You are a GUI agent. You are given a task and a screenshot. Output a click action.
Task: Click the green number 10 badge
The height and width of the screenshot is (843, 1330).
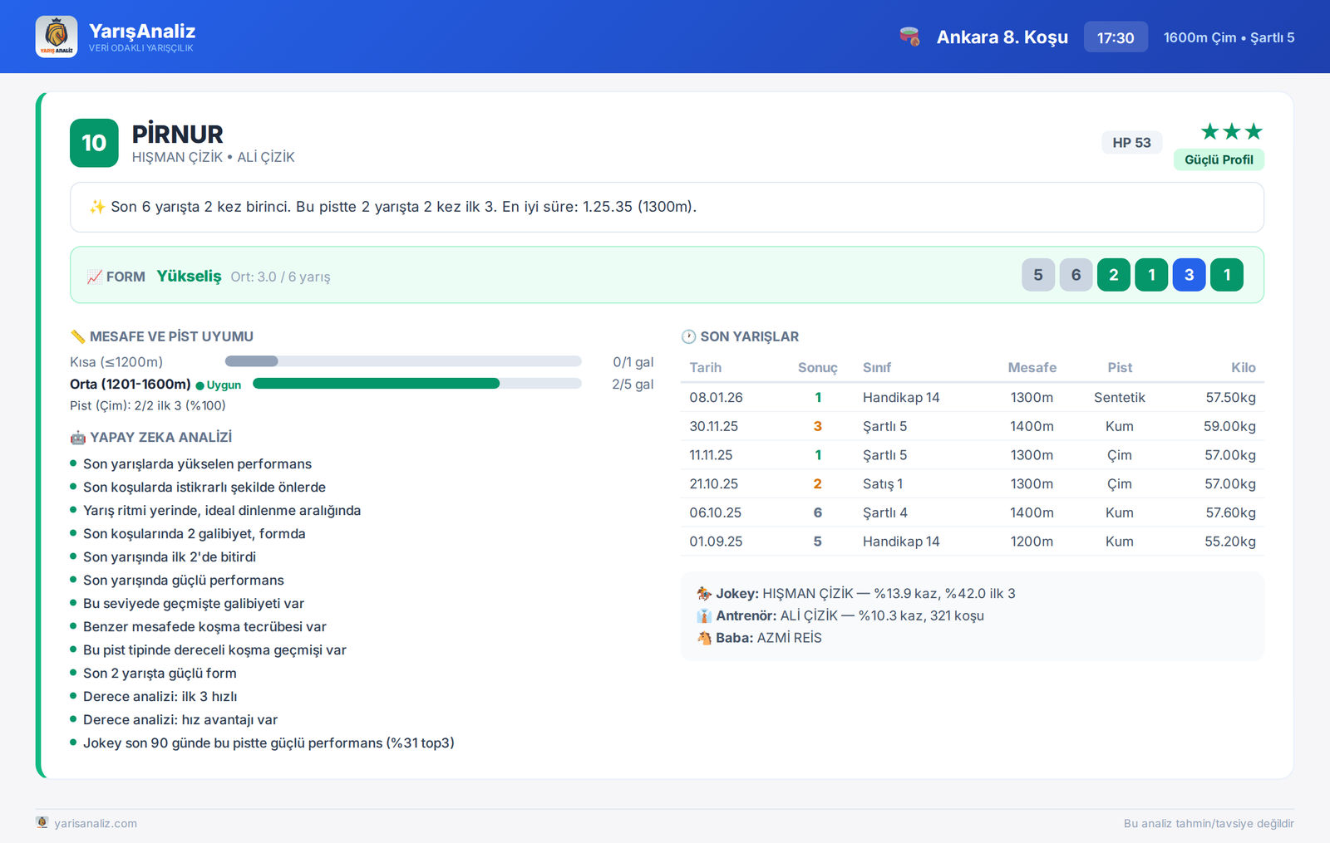pos(94,143)
